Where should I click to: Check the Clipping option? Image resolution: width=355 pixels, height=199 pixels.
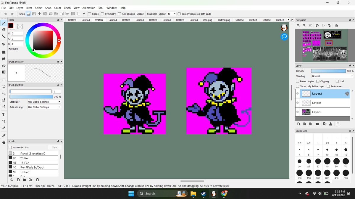click(318, 81)
